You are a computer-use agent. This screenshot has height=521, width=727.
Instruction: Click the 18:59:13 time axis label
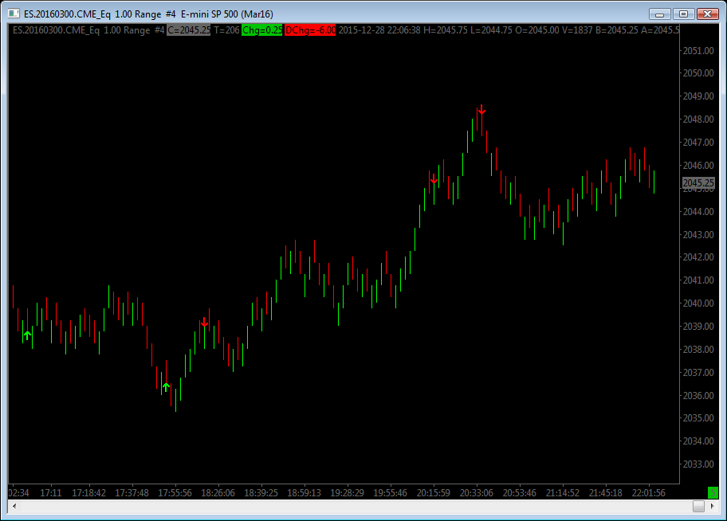pyautogui.click(x=305, y=493)
